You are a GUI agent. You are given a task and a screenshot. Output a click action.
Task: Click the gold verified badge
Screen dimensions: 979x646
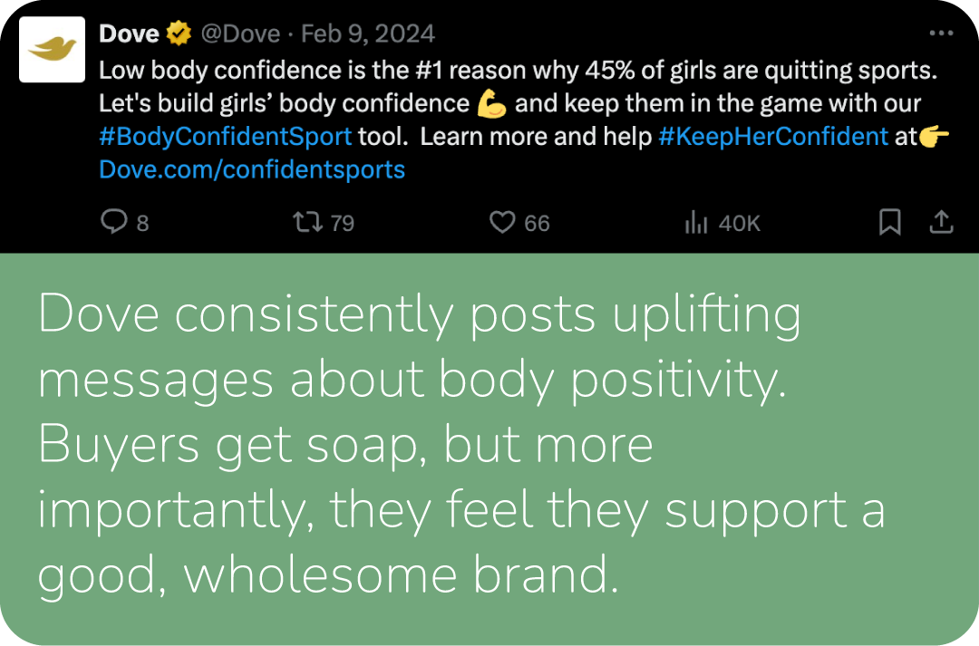tap(179, 34)
